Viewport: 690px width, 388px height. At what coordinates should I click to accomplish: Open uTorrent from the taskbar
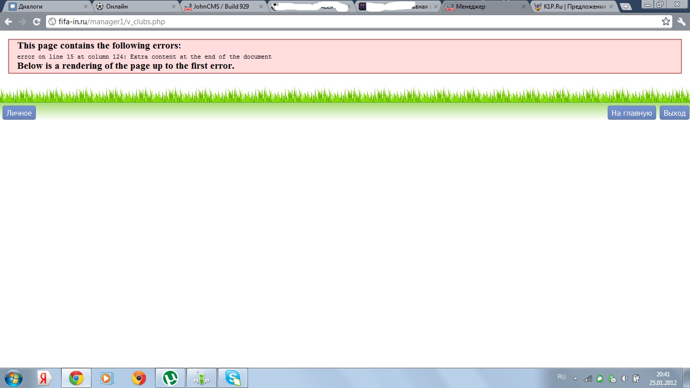coord(170,378)
